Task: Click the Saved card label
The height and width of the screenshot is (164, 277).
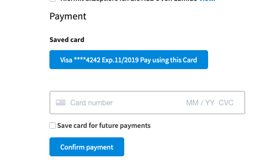Action: [67, 40]
